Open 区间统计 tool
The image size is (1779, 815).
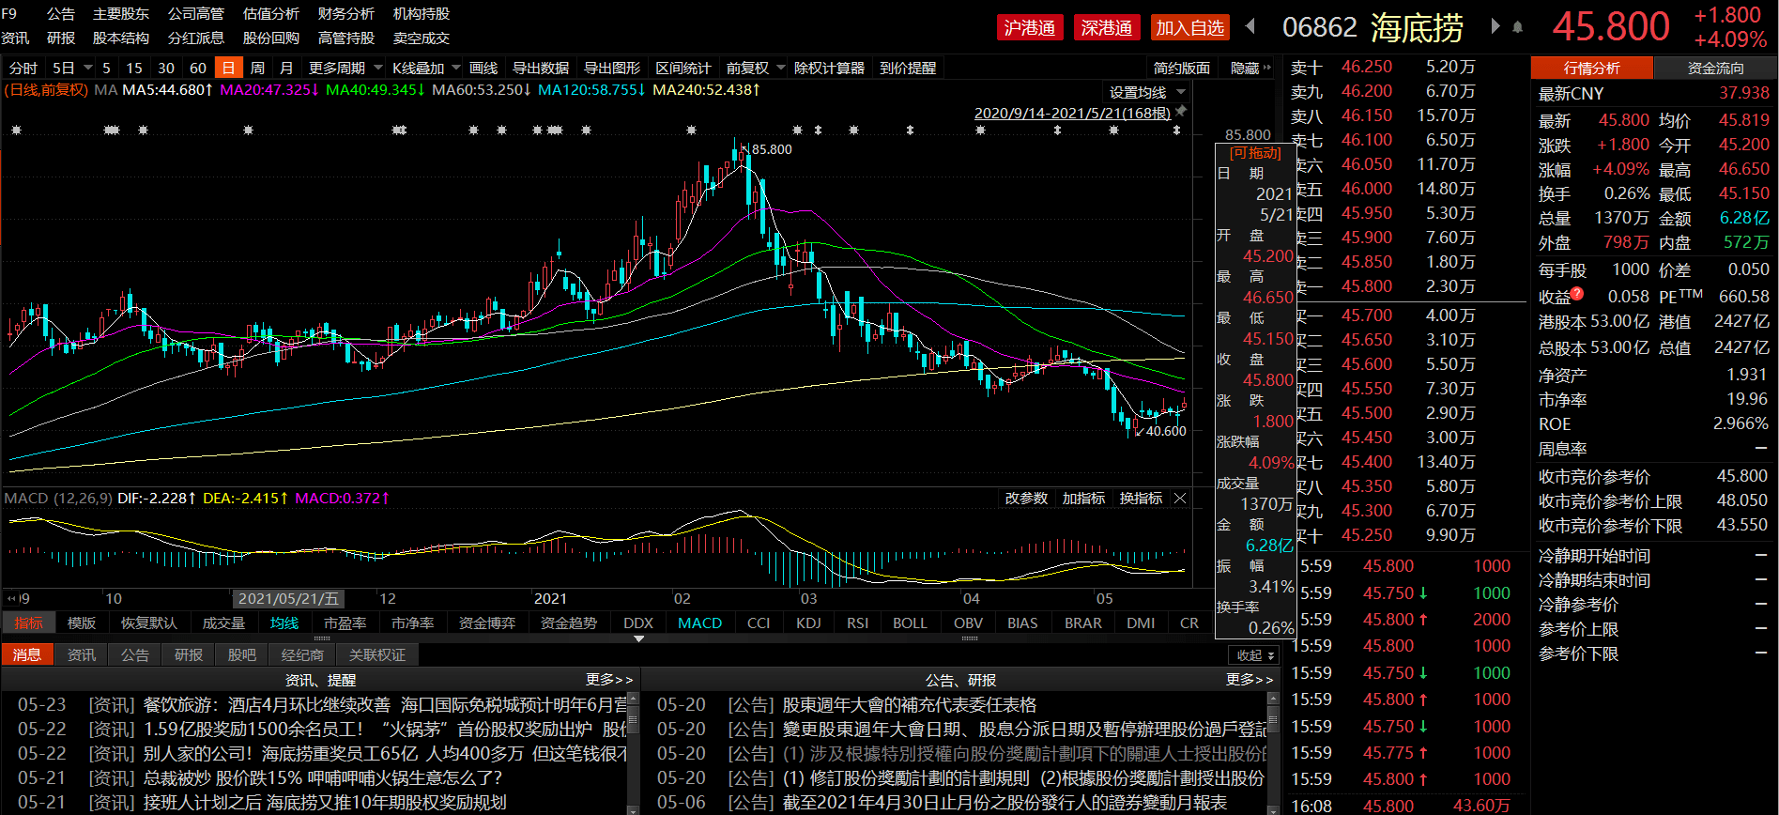coord(683,68)
